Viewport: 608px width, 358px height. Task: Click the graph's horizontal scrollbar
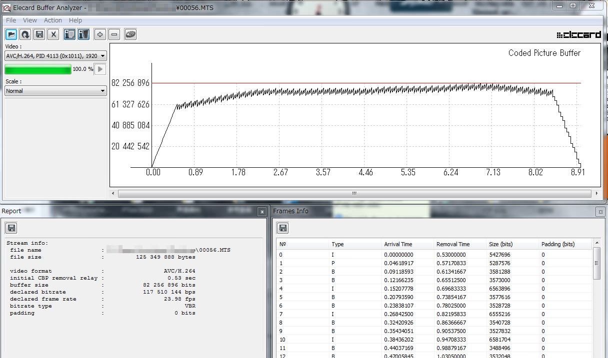pos(354,193)
